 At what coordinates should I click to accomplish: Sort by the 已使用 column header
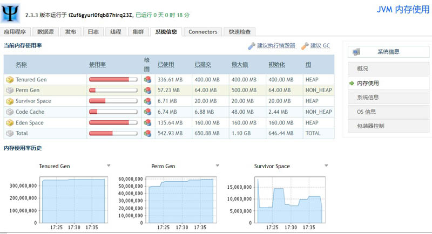(x=166, y=65)
